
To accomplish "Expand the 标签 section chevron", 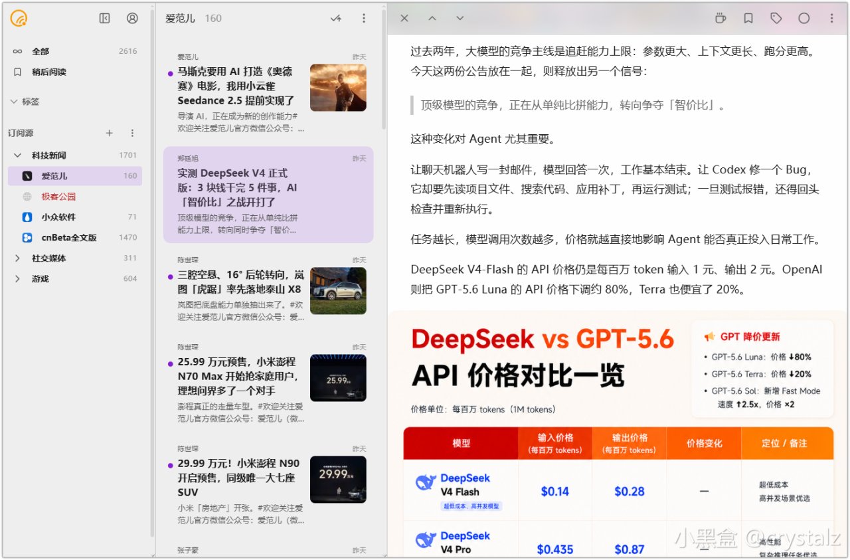I will coord(14,102).
